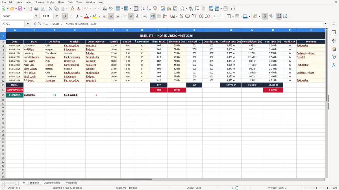
Task: Run the Spelling check icon
Action: click(111, 9)
